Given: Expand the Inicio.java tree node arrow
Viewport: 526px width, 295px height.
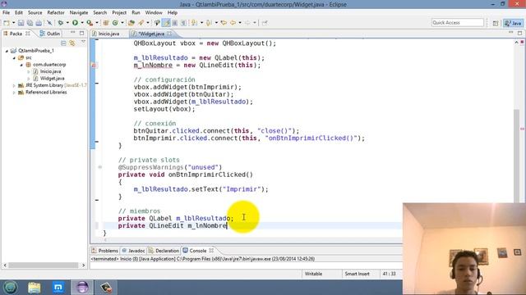Looking at the screenshot, I should [29, 71].
